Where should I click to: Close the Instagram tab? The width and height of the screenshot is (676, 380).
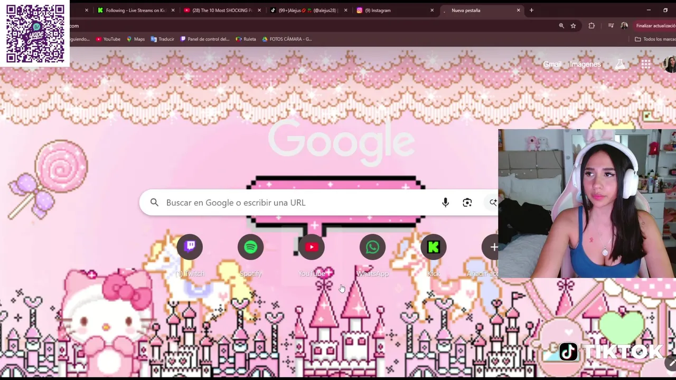[x=432, y=10]
